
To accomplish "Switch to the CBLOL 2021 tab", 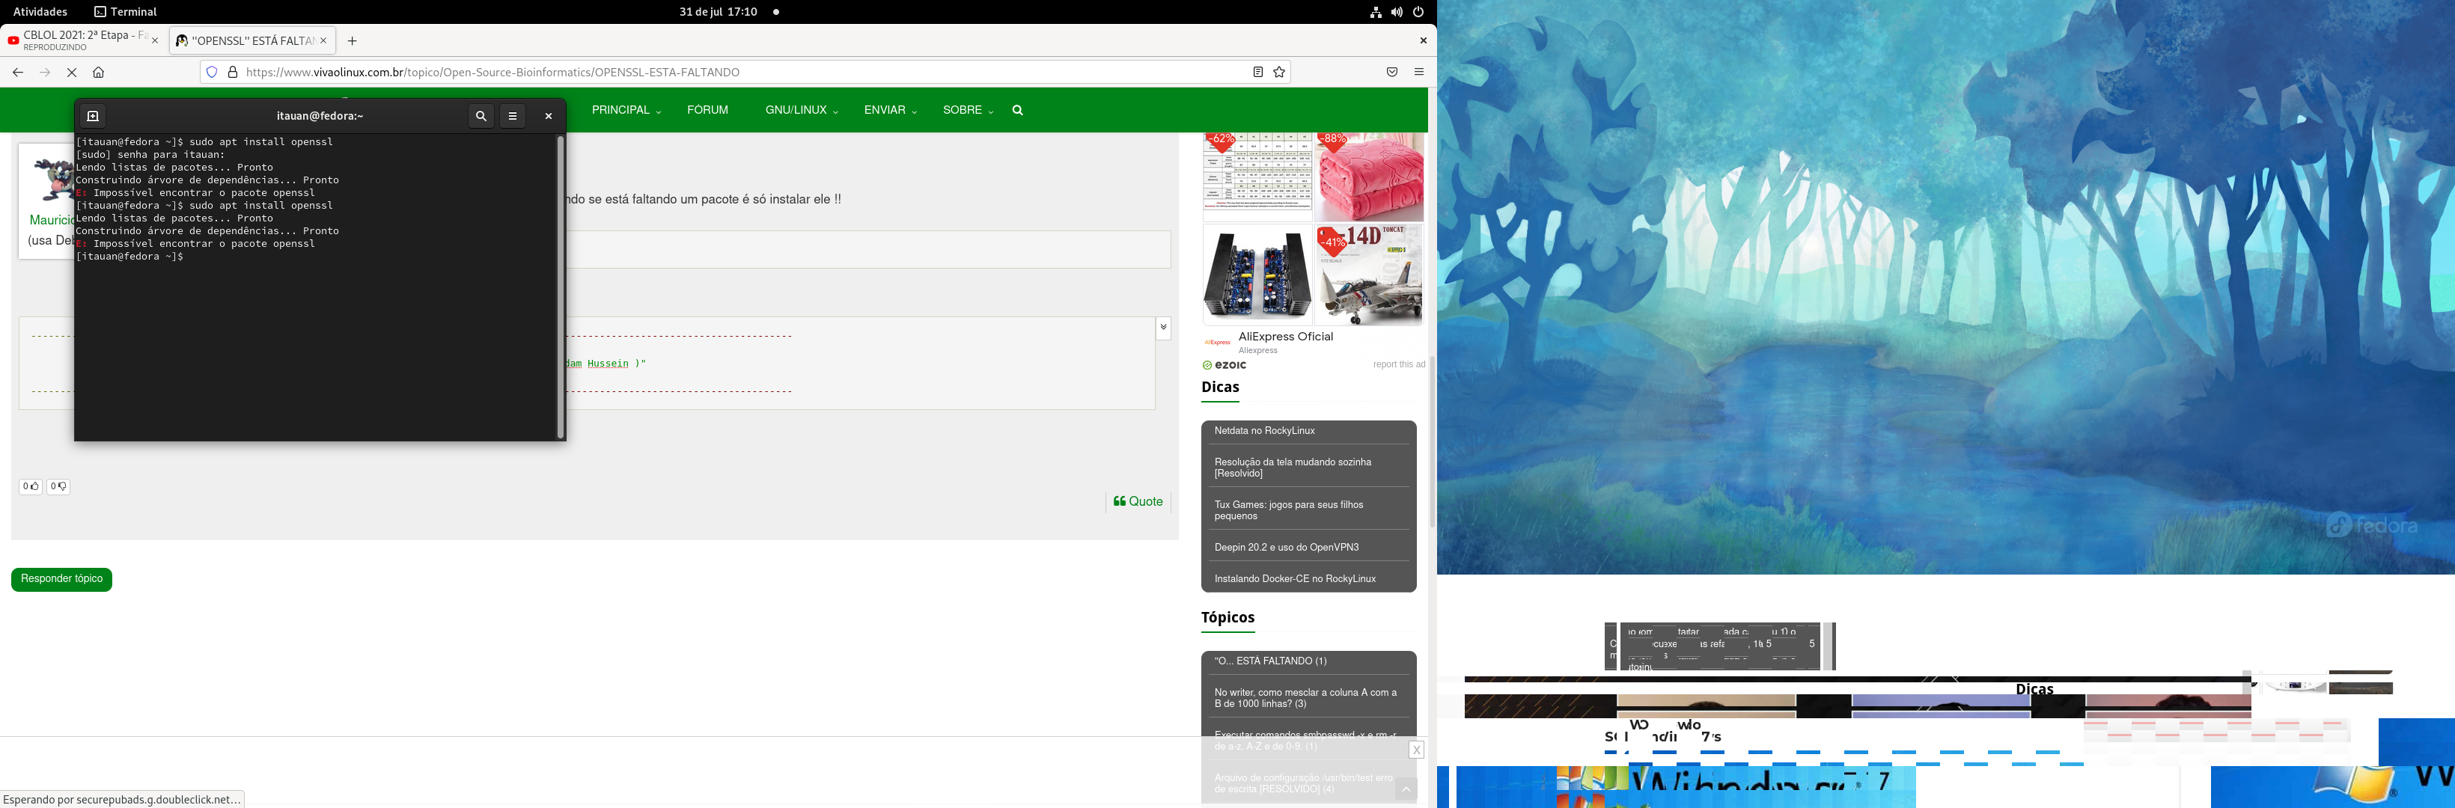I will [84, 41].
